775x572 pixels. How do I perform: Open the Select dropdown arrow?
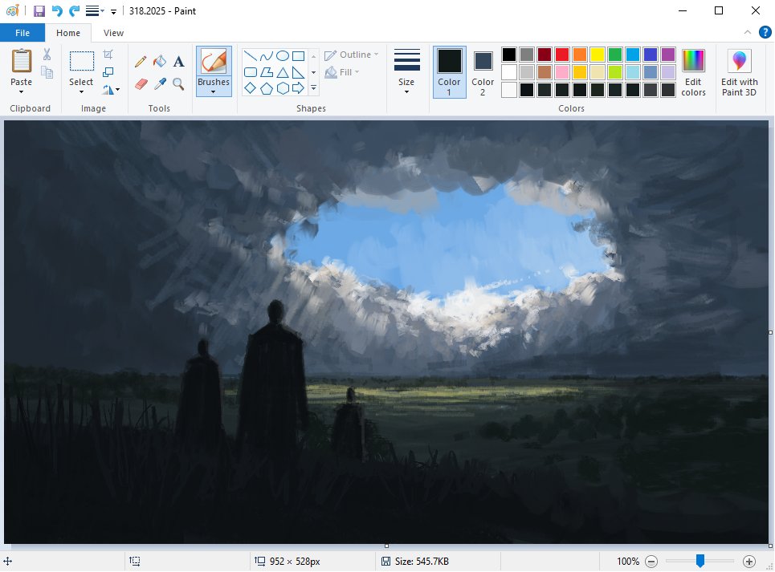click(81, 91)
